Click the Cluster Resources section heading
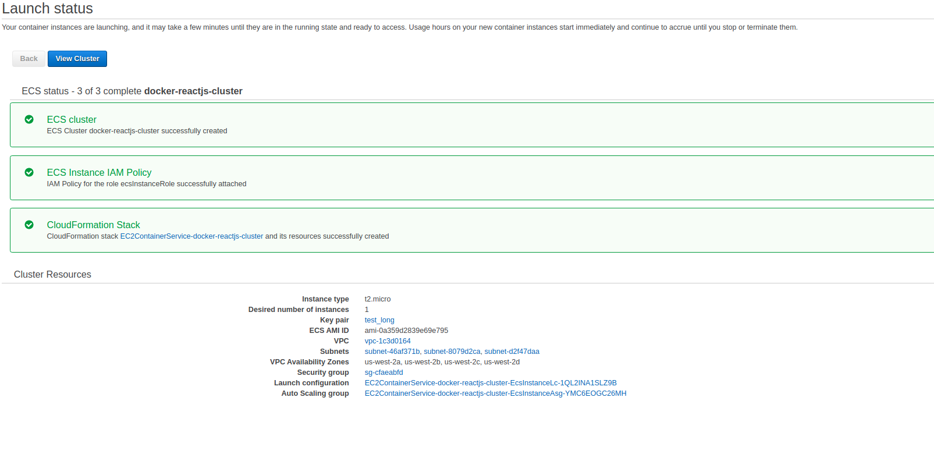Image resolution: width=934 pixels, height=454 pixels. click(52, 274)
